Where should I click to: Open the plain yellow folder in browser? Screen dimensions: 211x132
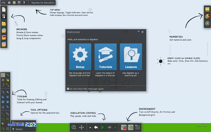(4, 24)
